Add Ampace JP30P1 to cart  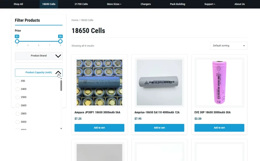click(99, 128)
